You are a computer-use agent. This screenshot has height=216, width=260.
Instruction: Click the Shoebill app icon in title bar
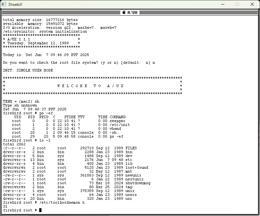point(4,4)
